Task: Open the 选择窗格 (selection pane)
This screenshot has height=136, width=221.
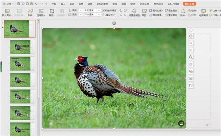Action: pyautogui.click(x=203, y=13)
